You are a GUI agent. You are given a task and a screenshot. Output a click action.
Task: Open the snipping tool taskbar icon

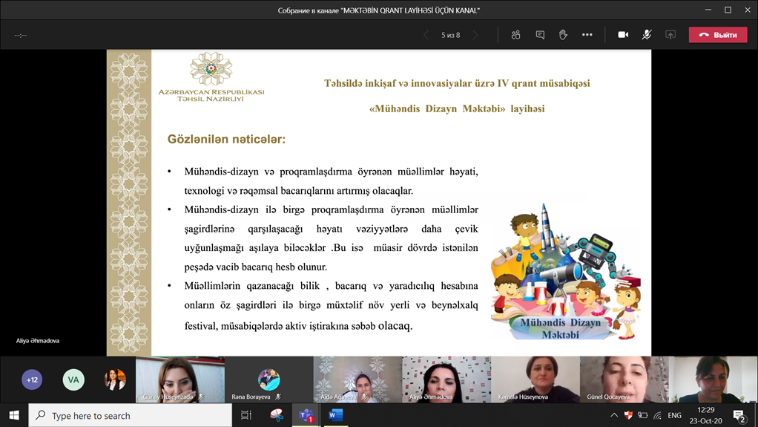(x=276, y=415)
